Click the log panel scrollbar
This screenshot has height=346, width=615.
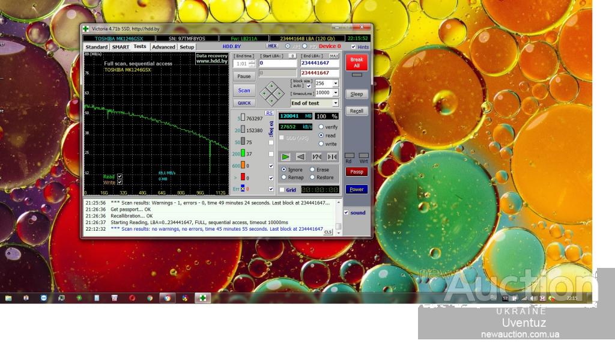click(x=339, y=217)
